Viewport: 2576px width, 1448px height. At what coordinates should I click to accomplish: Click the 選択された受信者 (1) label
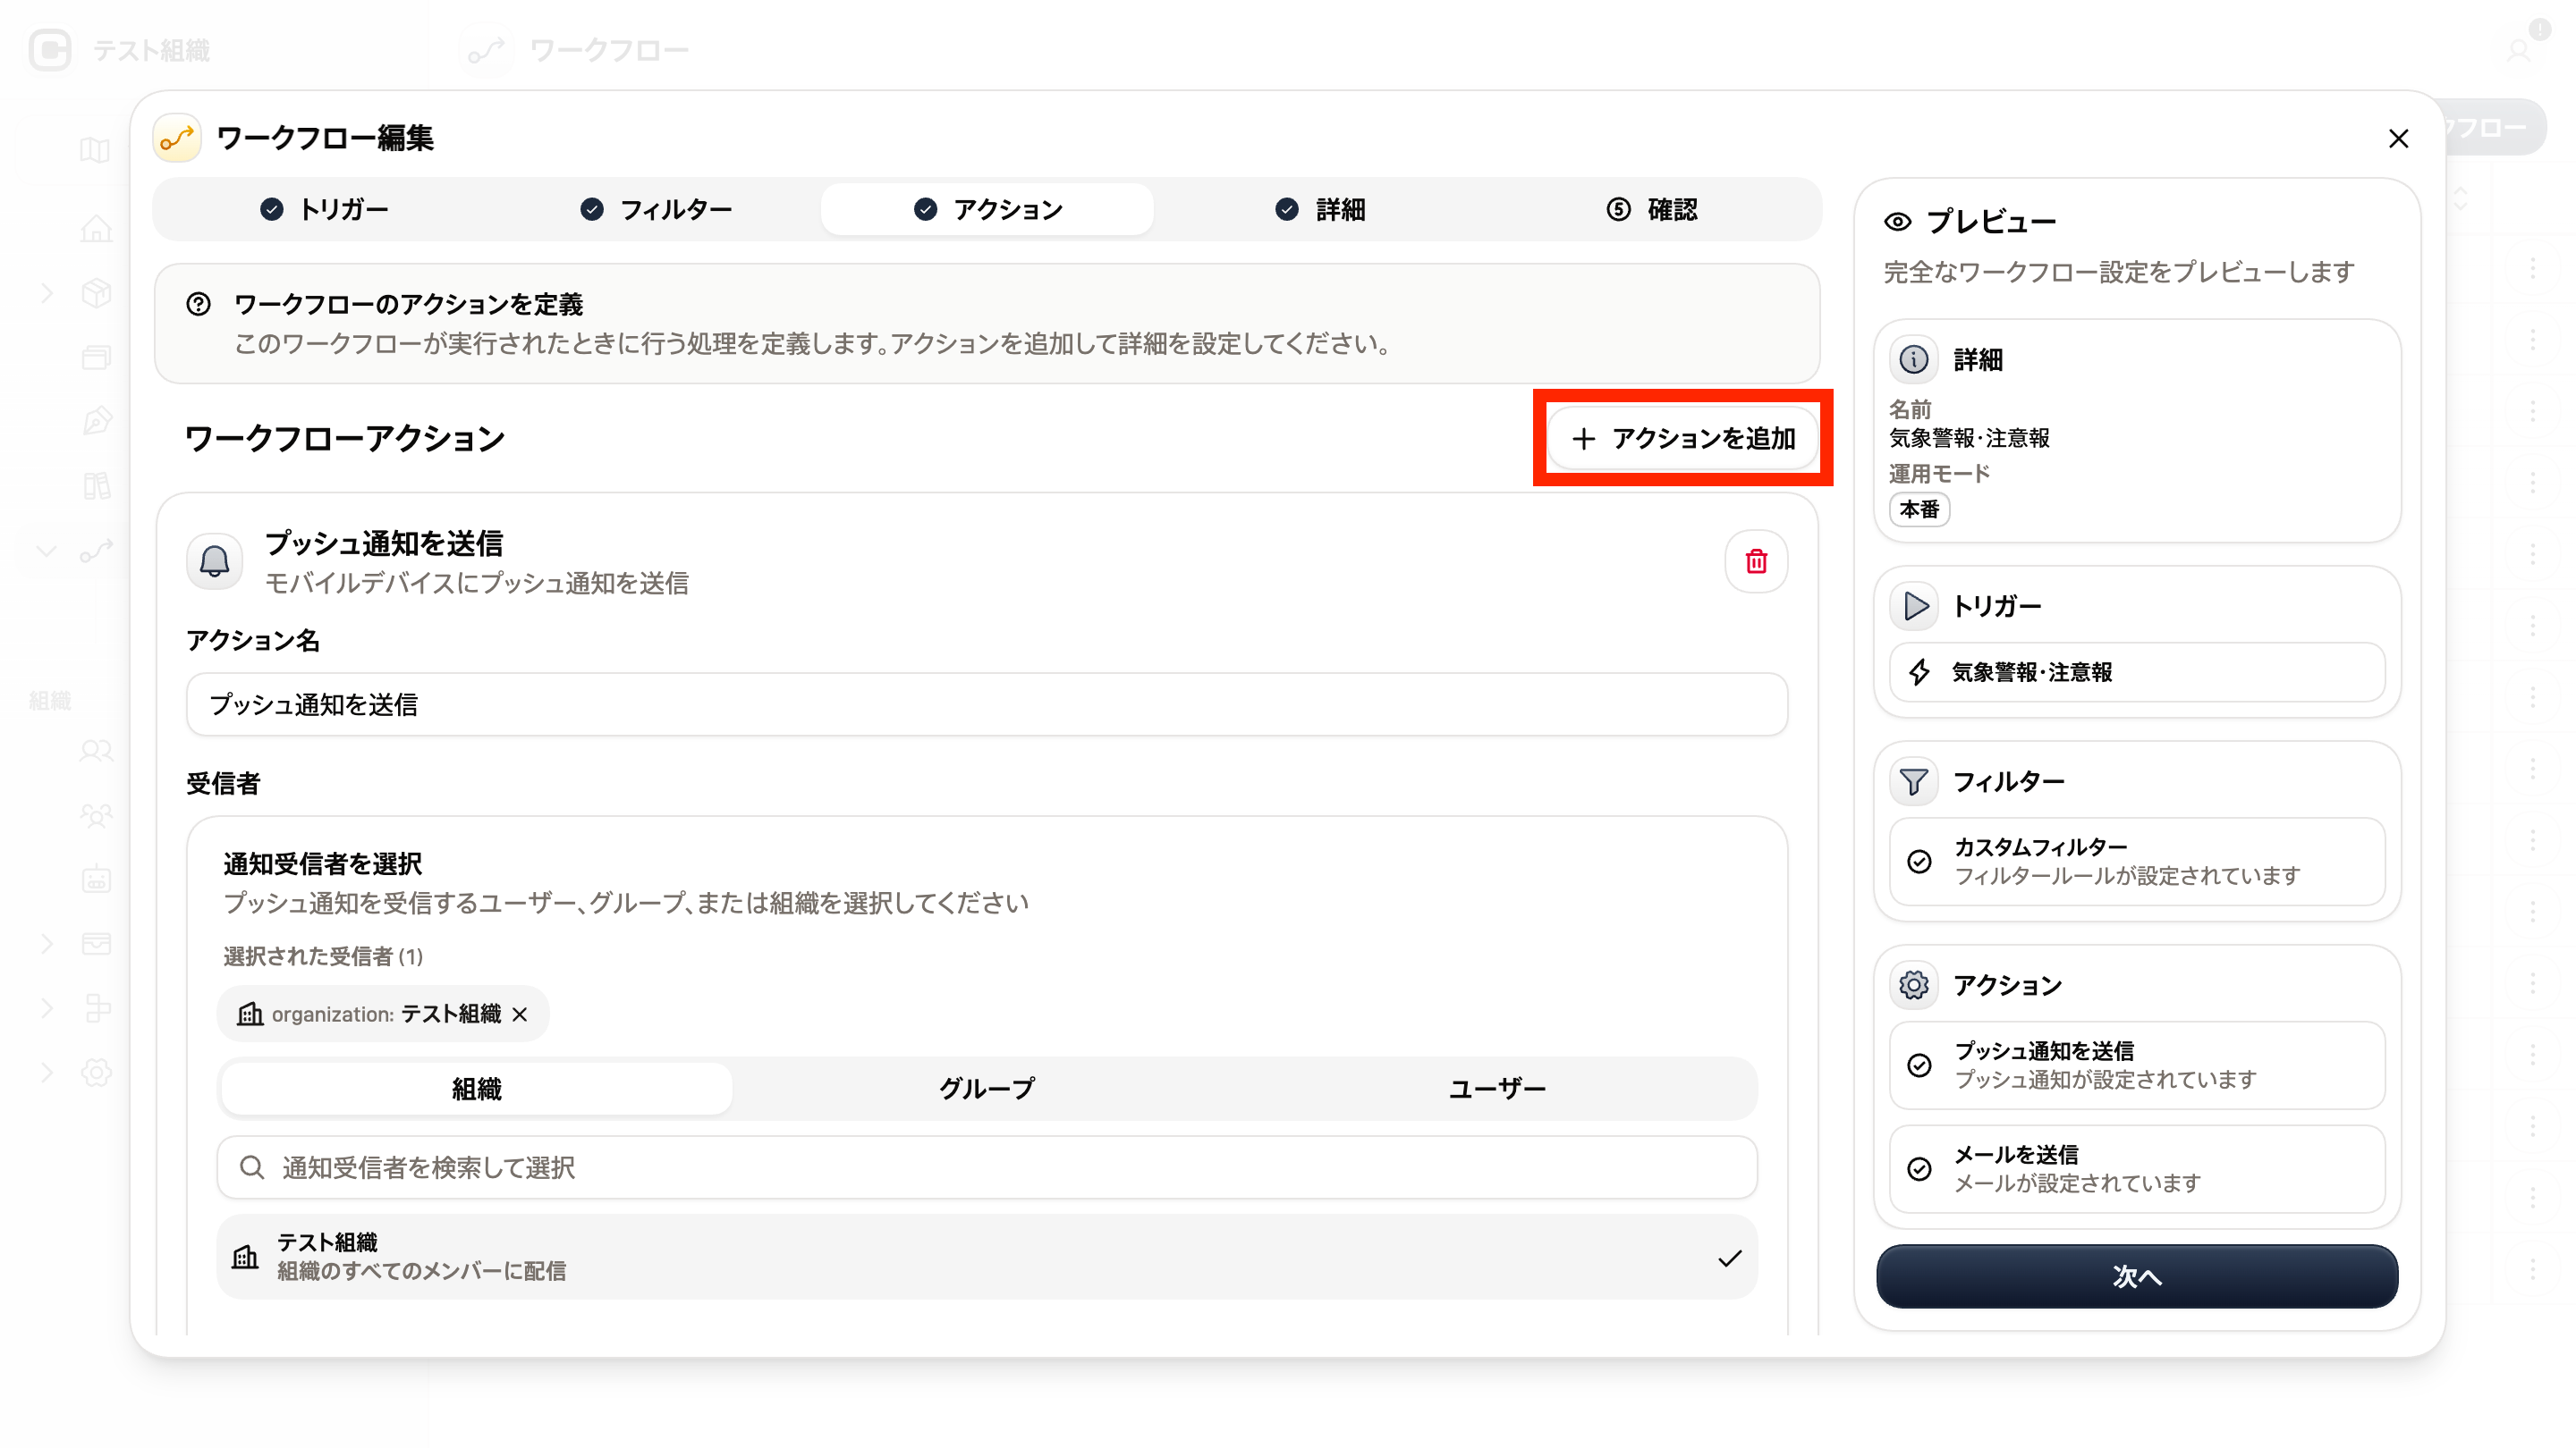(323, 956)
